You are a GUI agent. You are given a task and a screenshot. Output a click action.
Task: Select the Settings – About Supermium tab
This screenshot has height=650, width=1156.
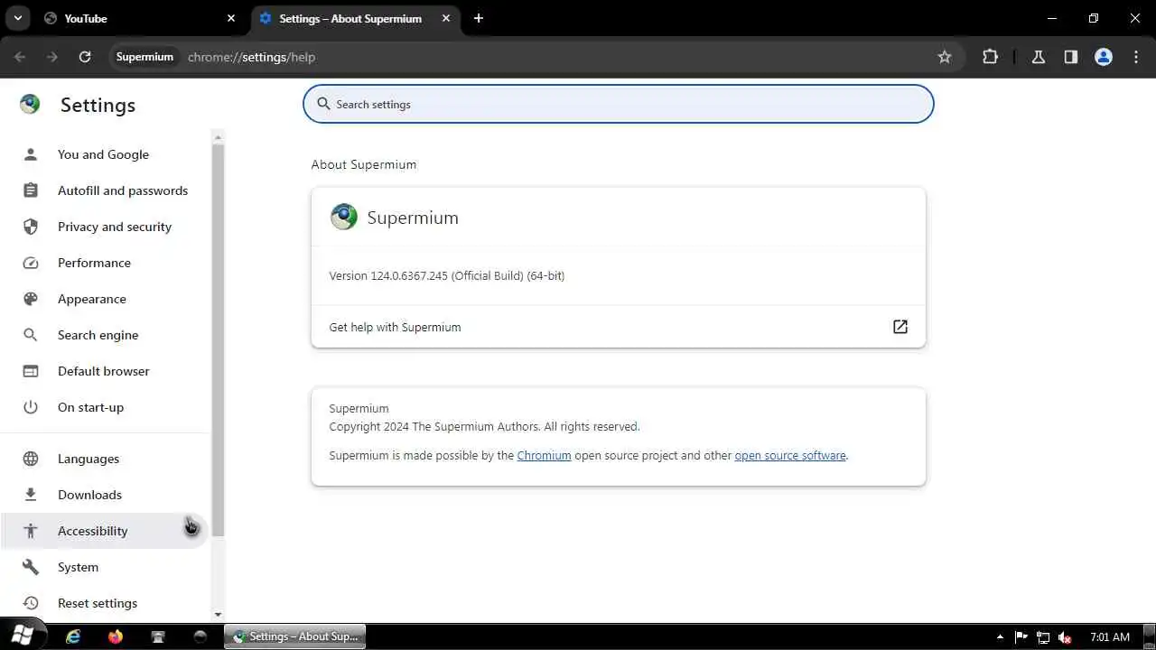(x=354, y=18)
